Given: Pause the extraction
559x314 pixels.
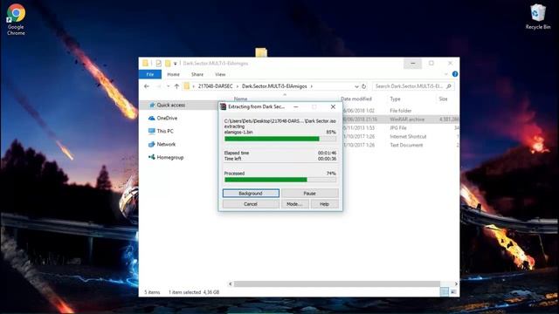Looking at the screenshot, I should [x=309, y=194].
